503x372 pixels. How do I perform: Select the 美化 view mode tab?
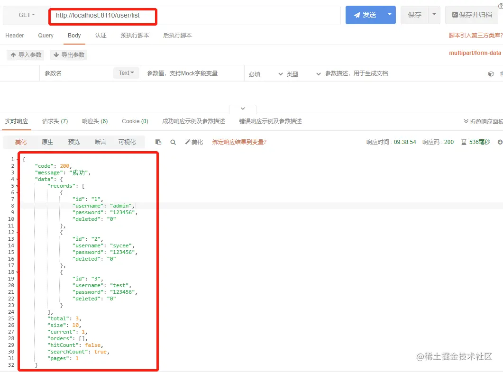[21, 142]
